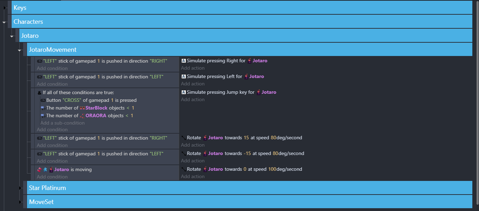Expand the Star Platinum group
Screen dimensions: 479x211
click(20, 188)
